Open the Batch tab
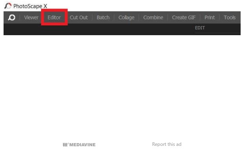Screen dimensions: 243x151 click(x=103, y=17)
